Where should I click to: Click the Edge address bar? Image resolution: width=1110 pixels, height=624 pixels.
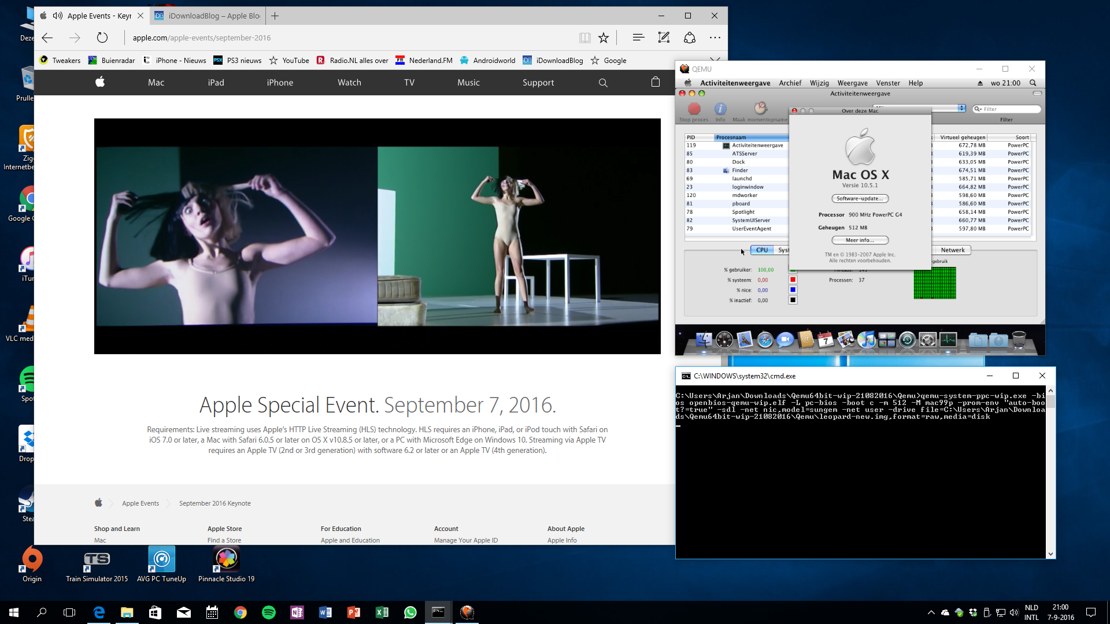pos(353,38)
